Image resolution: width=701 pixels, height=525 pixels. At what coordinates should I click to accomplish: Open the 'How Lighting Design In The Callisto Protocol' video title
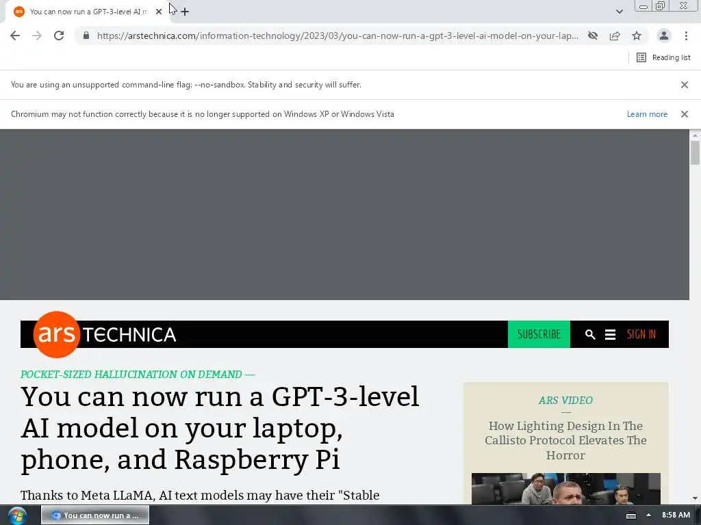pyautogui.click(x=565, y=440)
